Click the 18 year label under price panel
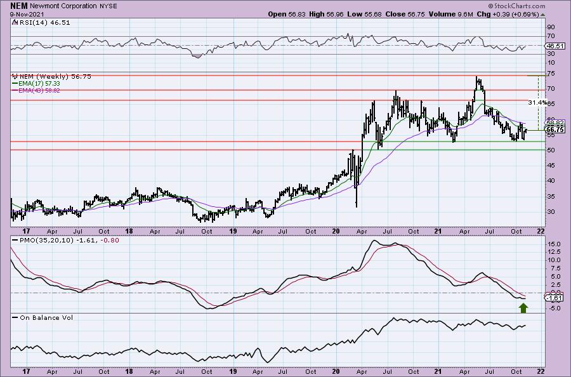This screenshot has height=377, width=571. [129, 231]
